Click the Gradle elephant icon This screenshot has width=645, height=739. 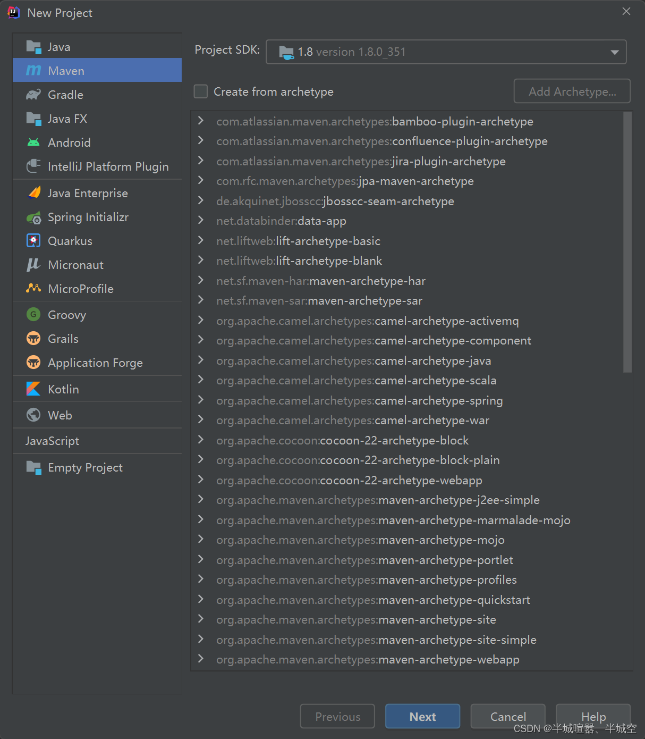(x=33, y=95)
